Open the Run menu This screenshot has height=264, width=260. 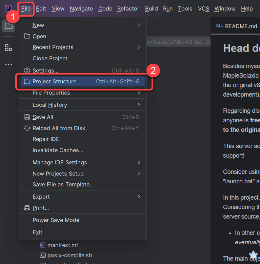pyautogui.click(x=168, y=8)
